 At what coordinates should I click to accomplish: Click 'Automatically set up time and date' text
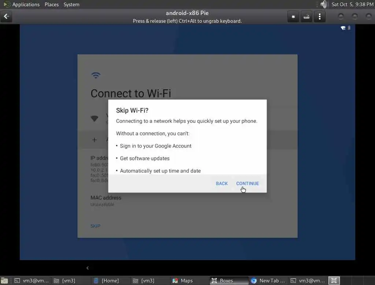pyautogui.click(x=160, y=171)
